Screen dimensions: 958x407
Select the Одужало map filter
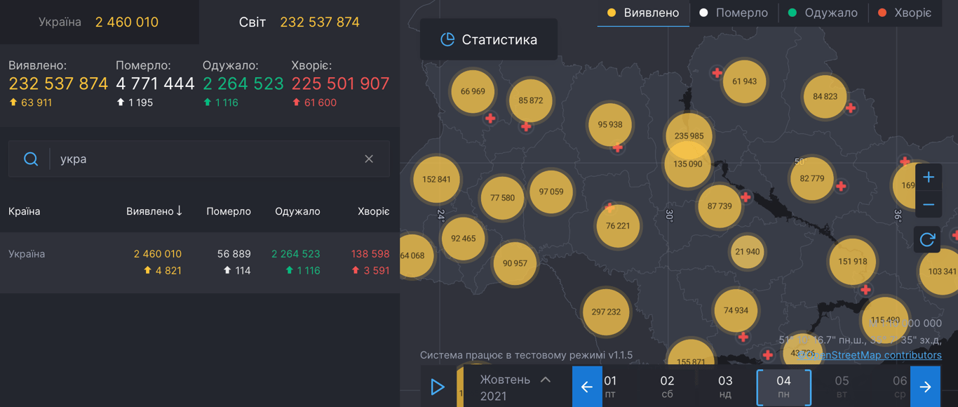click(x=823, y=13)
